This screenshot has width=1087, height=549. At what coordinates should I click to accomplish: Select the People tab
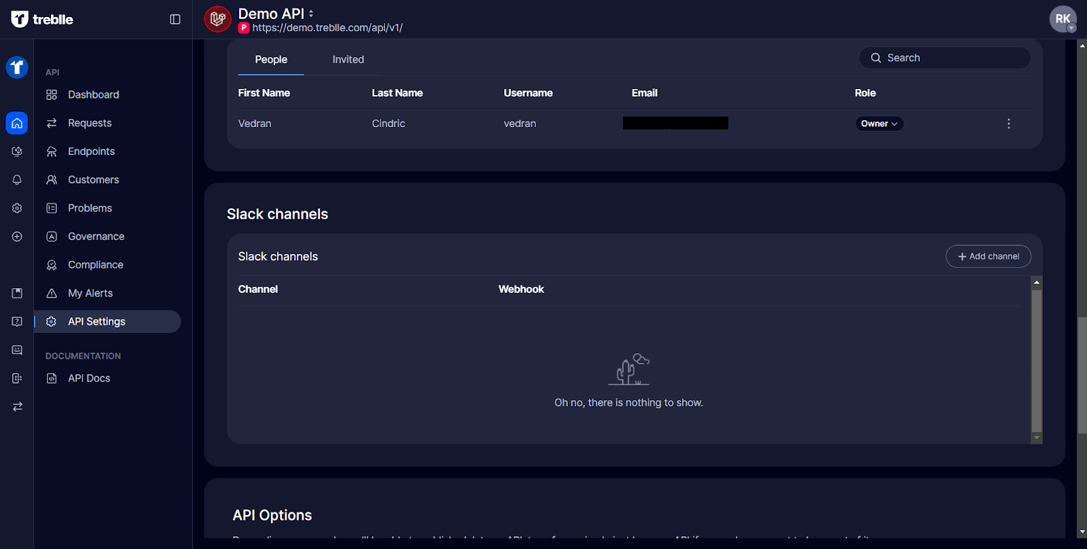point(270,60)
